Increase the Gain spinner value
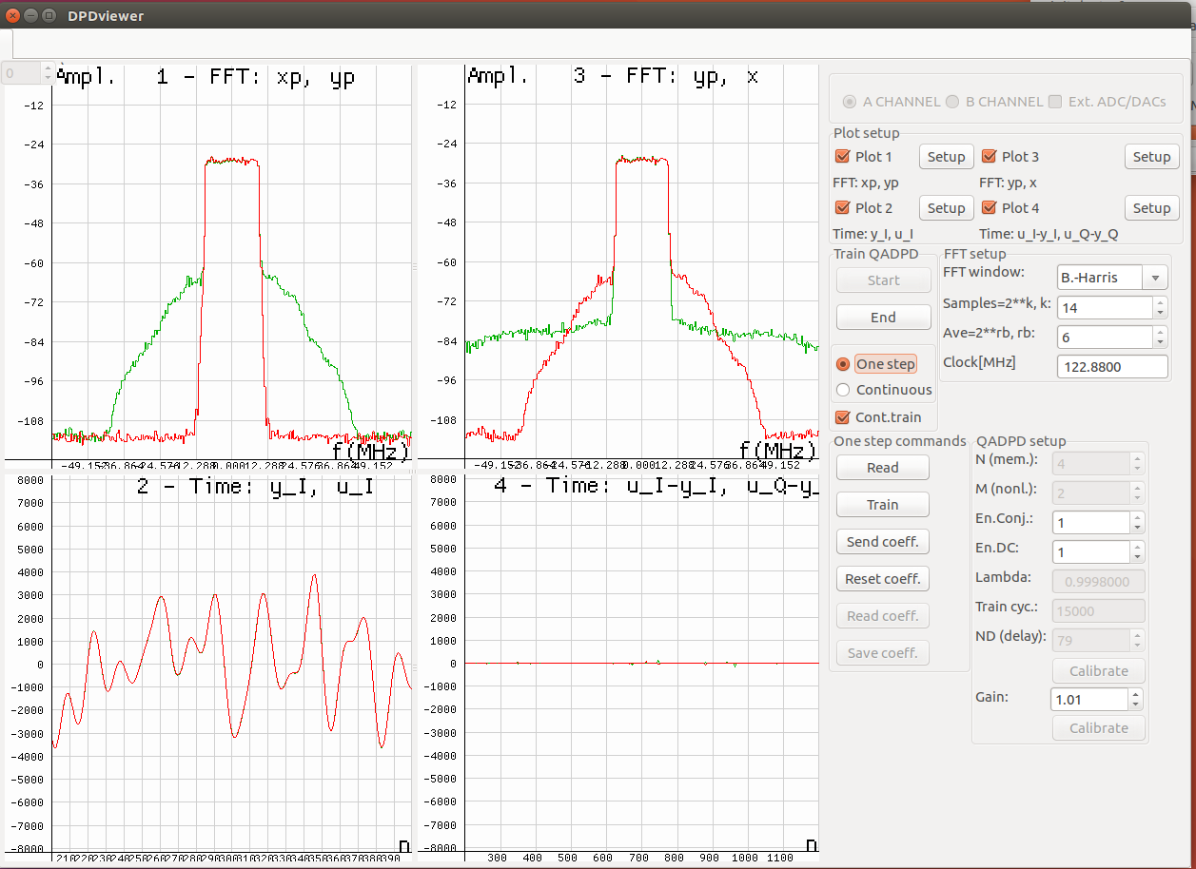The width and height of the screenshot is (1196, 869). [x=1135, y=694]
